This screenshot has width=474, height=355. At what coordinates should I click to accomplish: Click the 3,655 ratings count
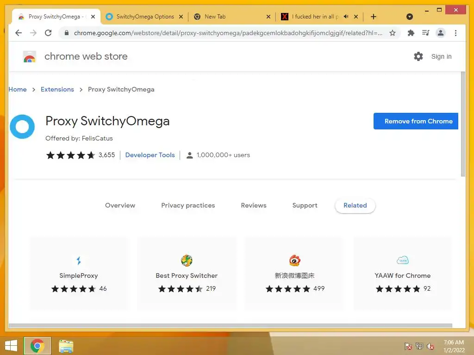click(x=107, y=155)
